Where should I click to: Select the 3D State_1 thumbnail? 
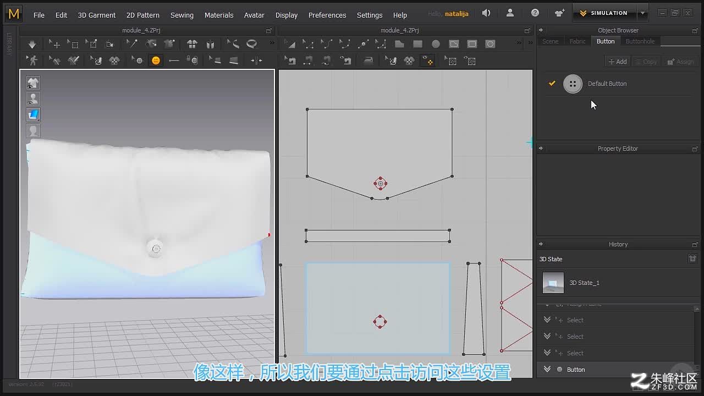pos(553,283)
